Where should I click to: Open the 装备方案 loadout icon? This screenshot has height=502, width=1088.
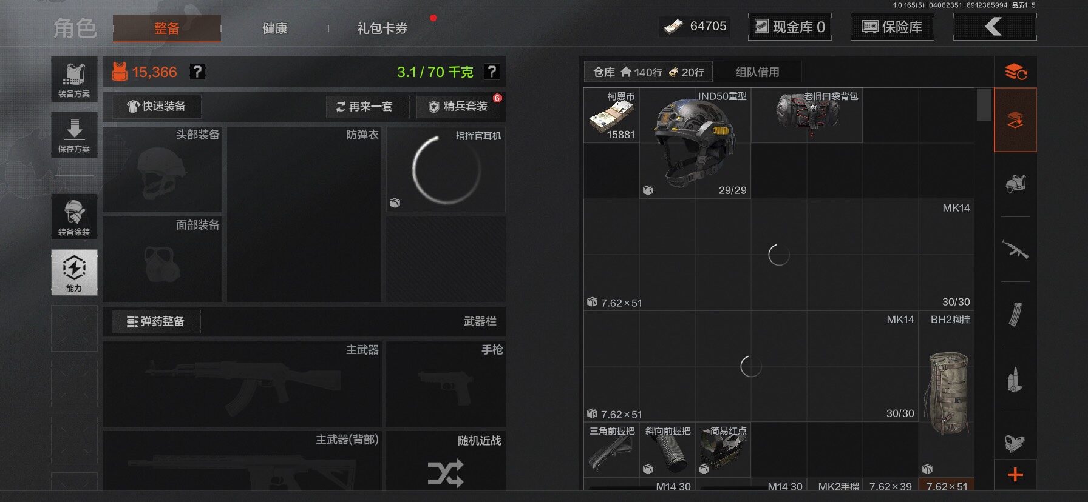click(74, 79)
